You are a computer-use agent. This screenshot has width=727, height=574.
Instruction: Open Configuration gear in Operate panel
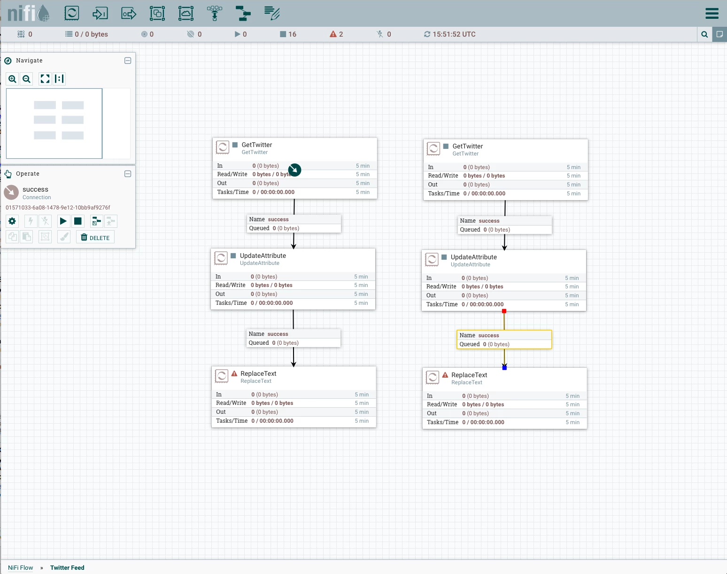click(12, 221)
